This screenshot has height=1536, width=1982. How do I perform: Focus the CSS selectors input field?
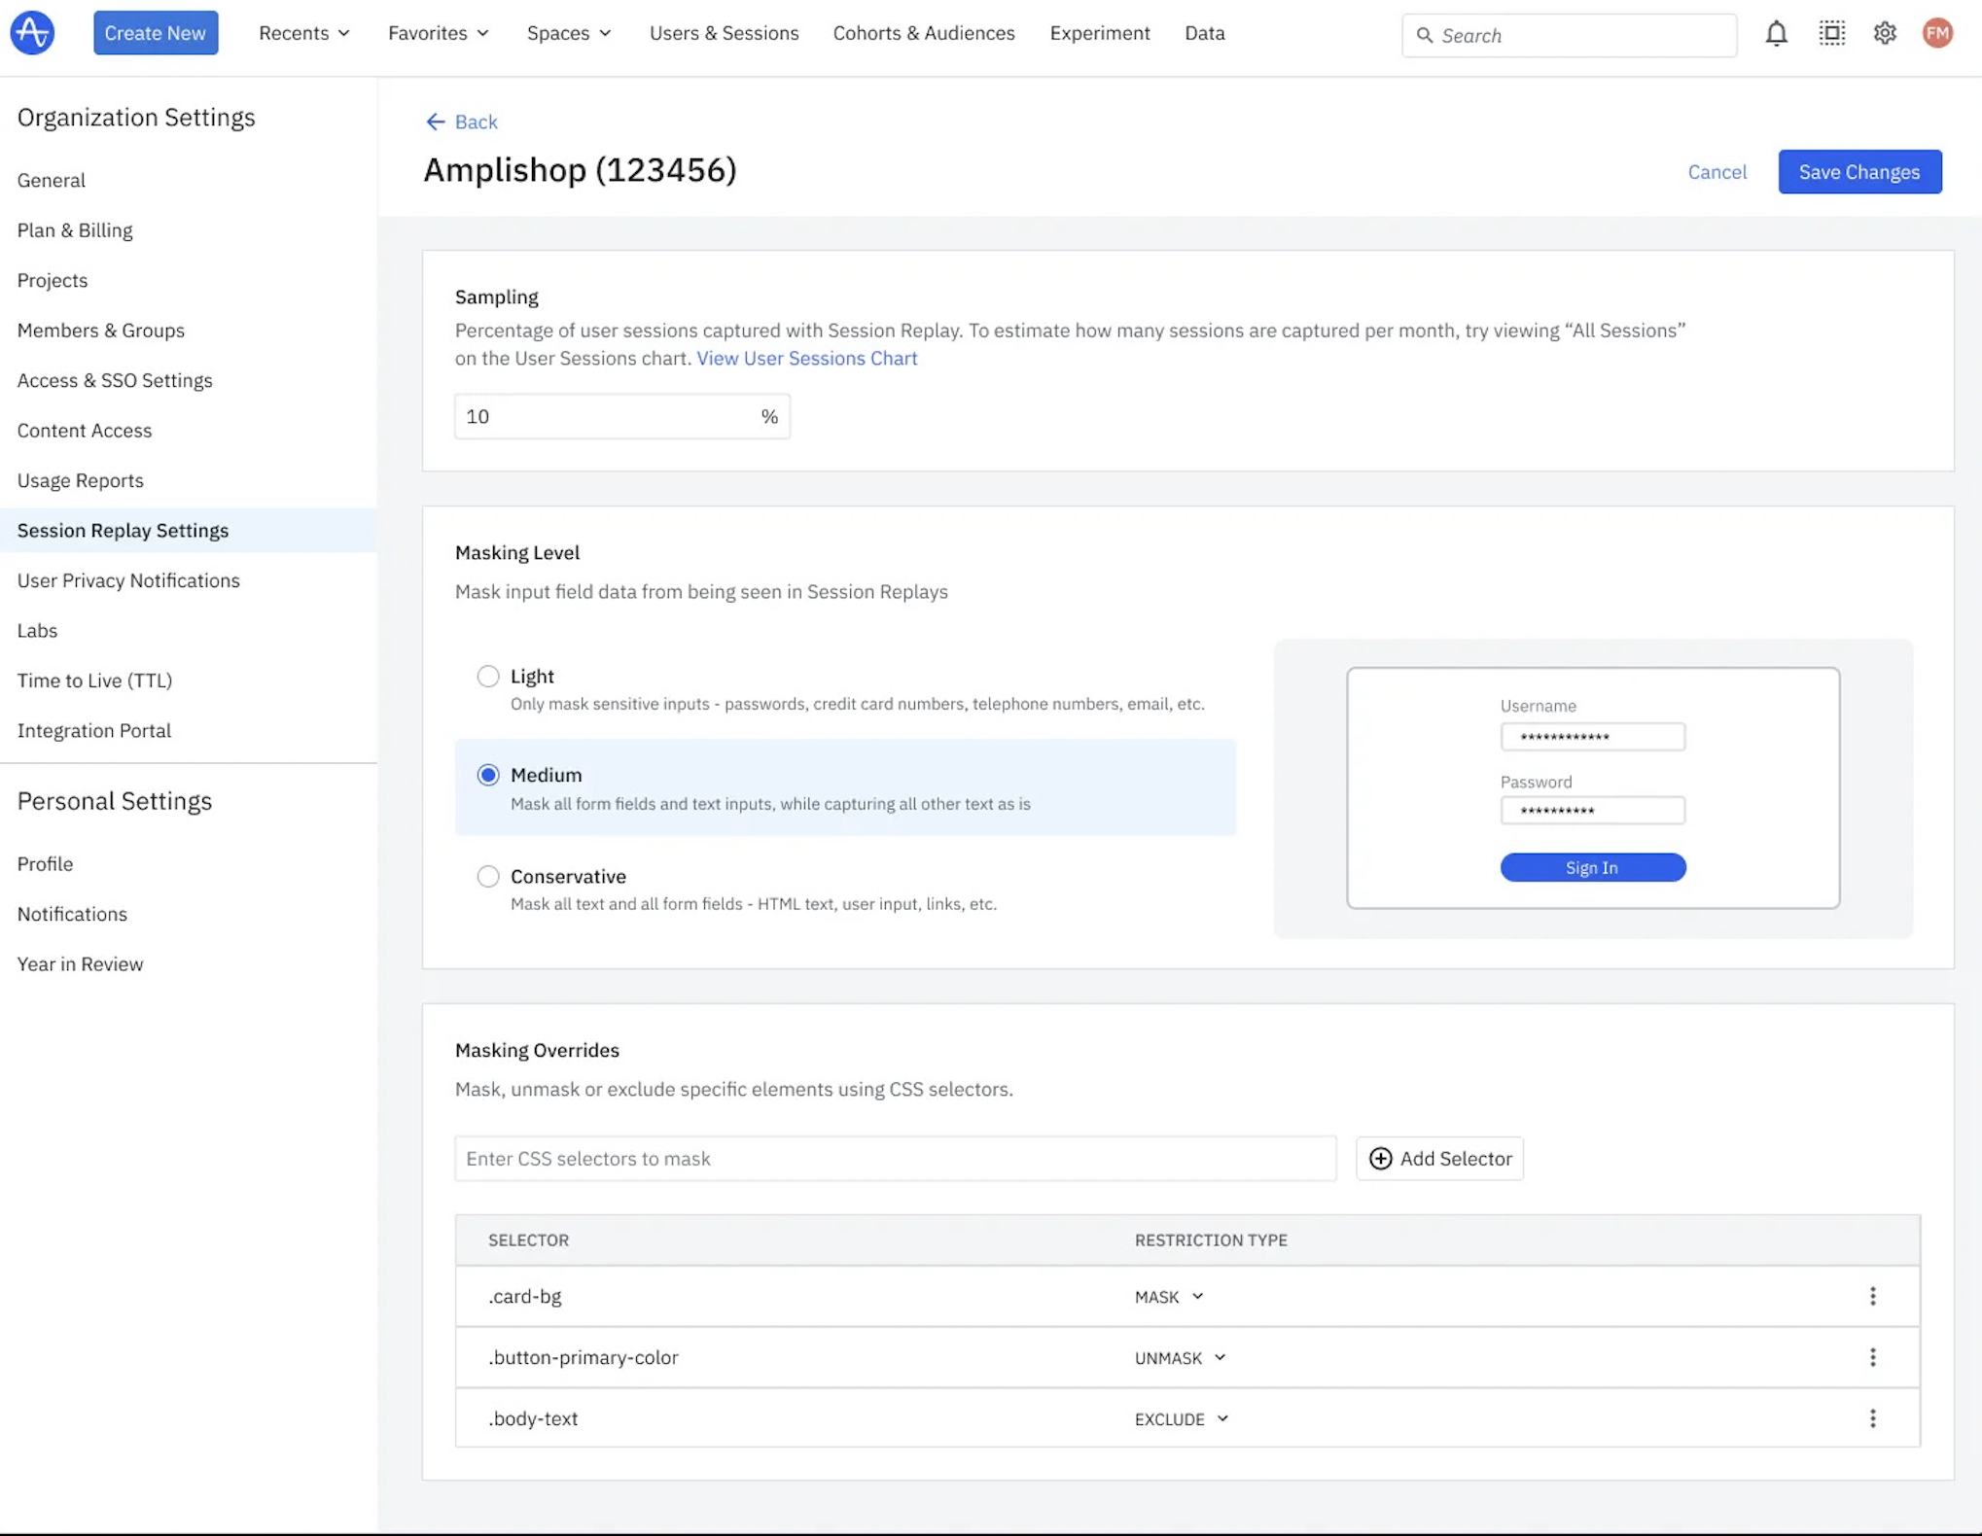click(x=894, y=1159)
